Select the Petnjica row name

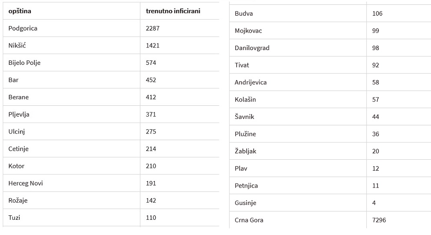click(246, 186)
